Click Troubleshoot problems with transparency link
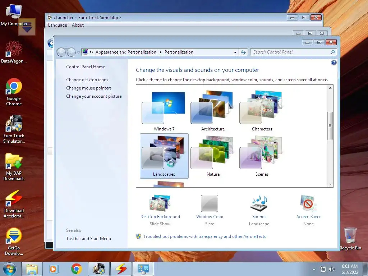The image size is (368, 276). (x=204, y=236)
